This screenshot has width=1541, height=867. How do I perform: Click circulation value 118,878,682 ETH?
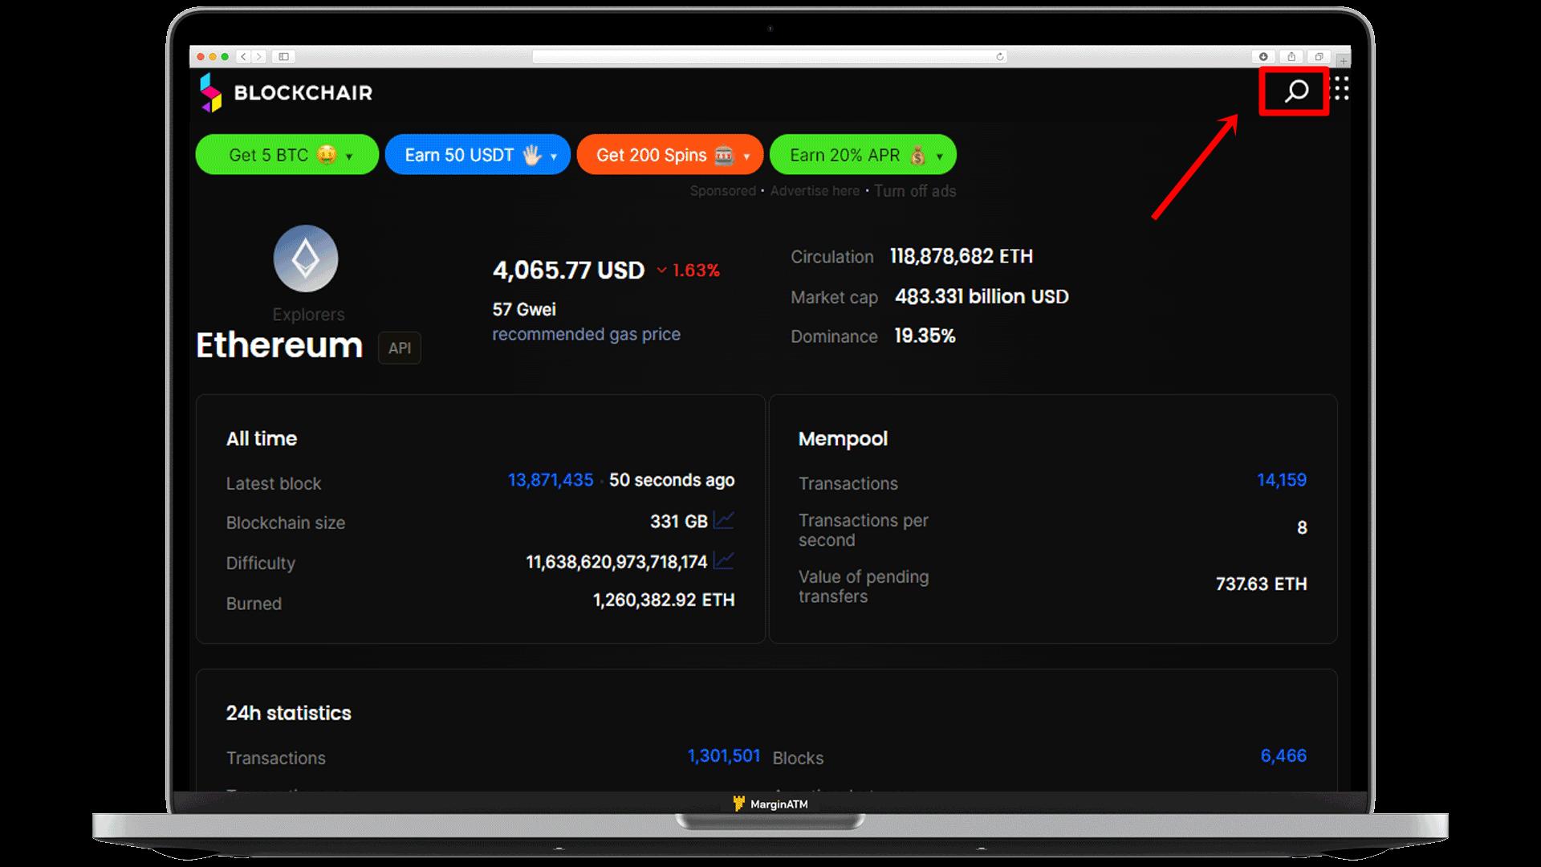tap(962, 257)
